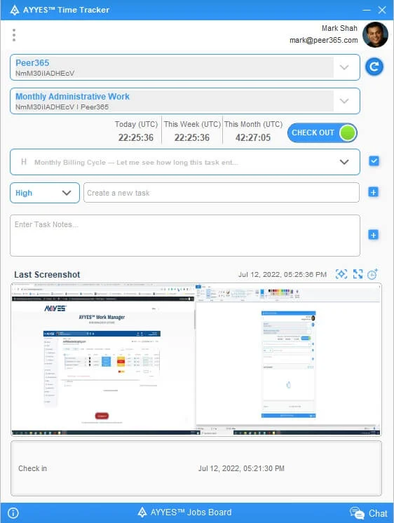Click the screenshot timestamp Jul 12, 2022, 05:25:36 PM
The image size is (394, 523).
pos(283,275)
